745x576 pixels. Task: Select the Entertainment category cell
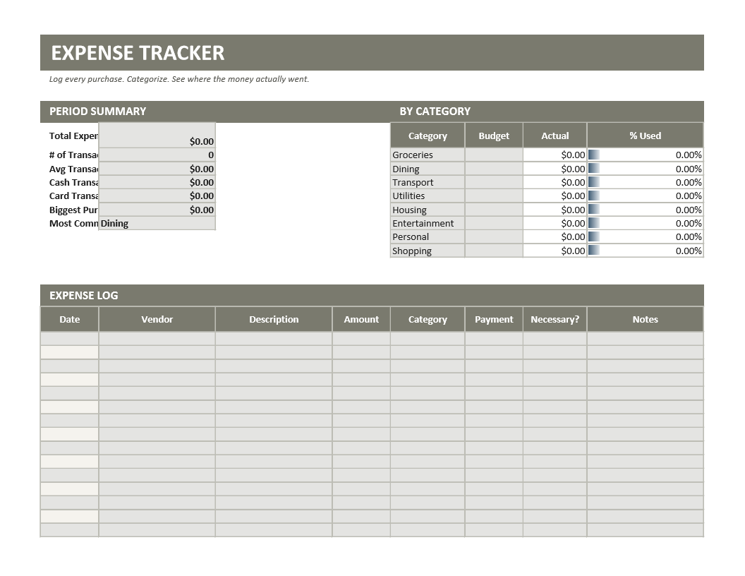(x=428, y=223)
